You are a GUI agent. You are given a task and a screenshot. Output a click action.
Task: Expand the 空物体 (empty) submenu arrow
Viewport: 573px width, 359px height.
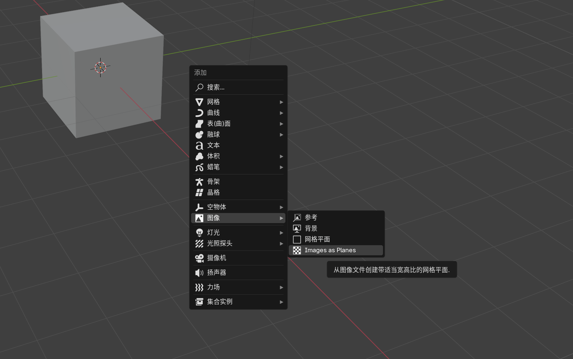point(281,207)
